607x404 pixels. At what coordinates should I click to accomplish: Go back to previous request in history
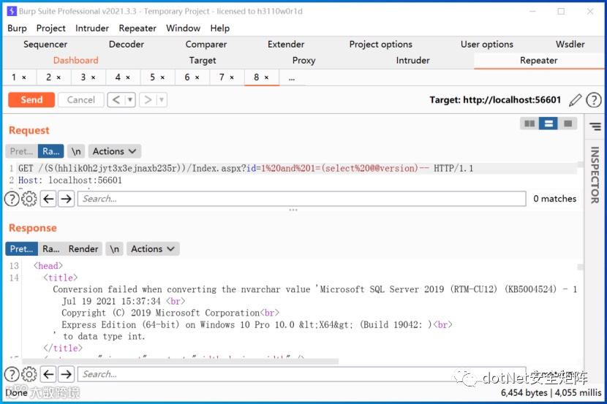pos(116,100)
